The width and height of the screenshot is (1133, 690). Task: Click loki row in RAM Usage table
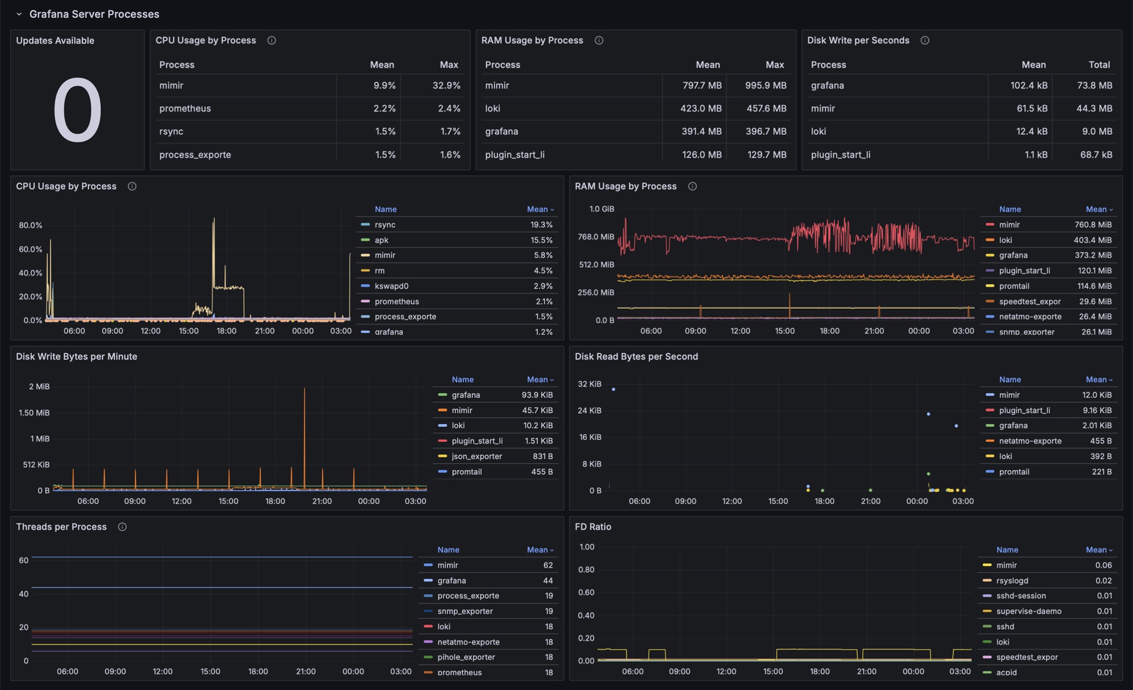click(636, 108)
